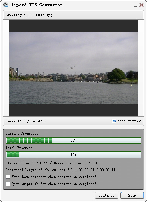Viewport: 147px width, 202px height.
Task: Click the seaplane in the preview
Action: [71, 68]
